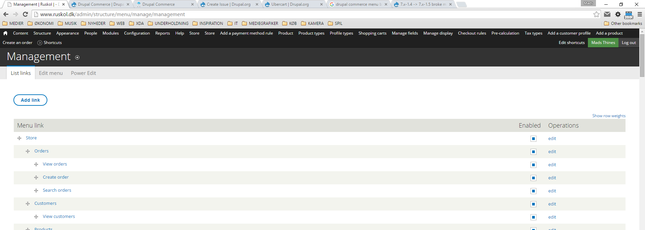
Task: Click the add-shortcut plus icon beside Management
Action: pyautogui.click(x=77, y=57)
